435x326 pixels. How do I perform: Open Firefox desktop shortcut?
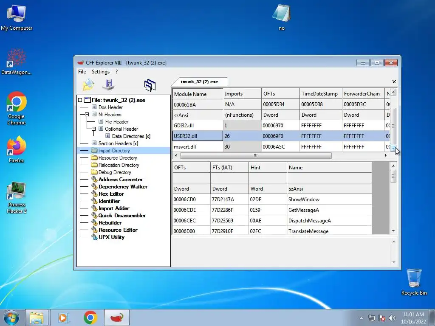(17, 149)
